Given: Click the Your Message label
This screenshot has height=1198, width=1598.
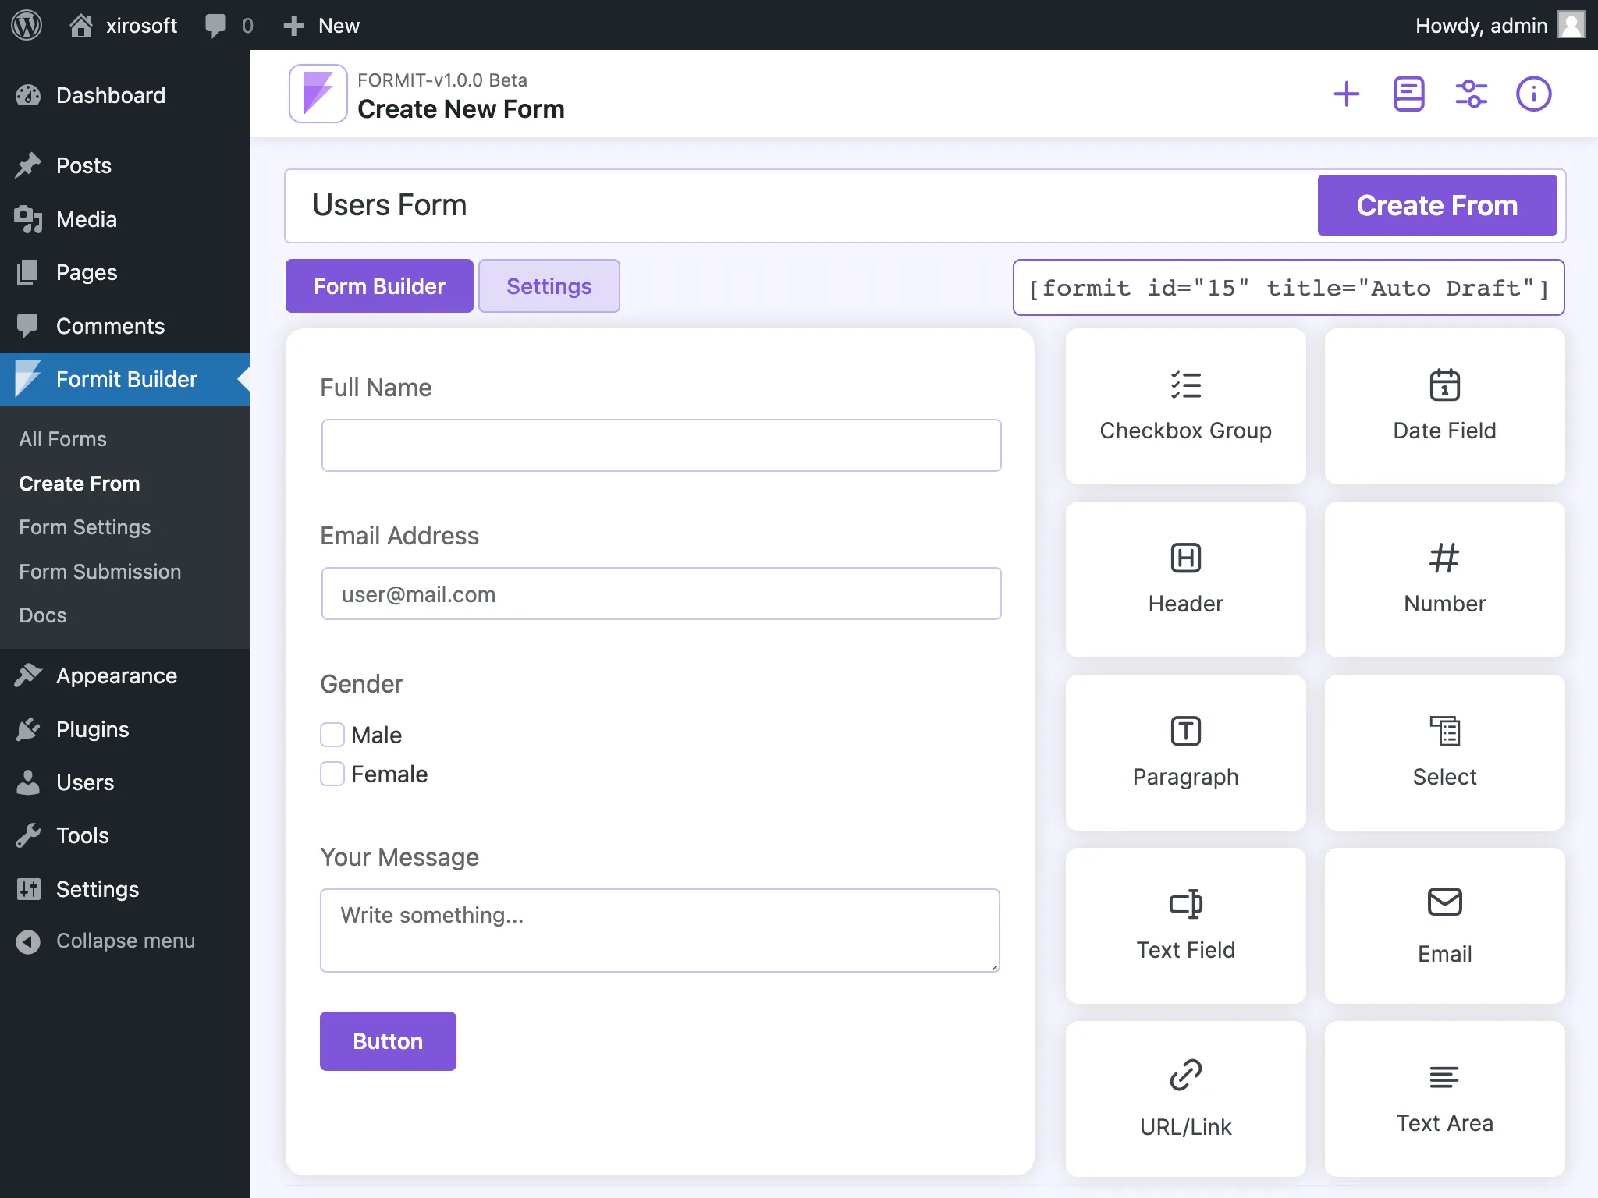Looking at the screenshot, I should [x=399, y=857].
